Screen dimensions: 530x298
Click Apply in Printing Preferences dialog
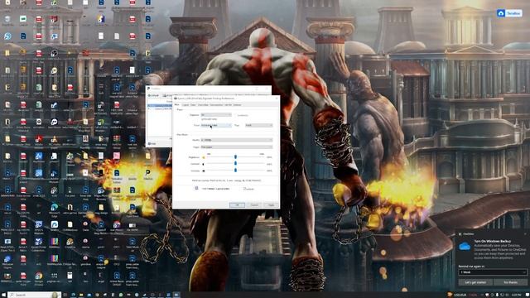[x=271, y=204]
